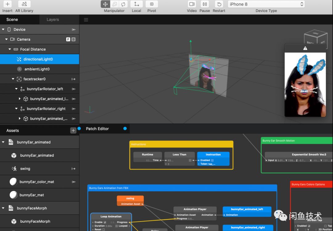Collapse bunnyEarRotator_right item
Viewport: 333px width, 231px height.
point(16,109)
